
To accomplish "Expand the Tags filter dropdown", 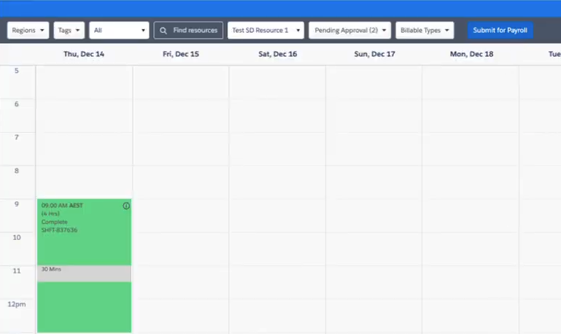I will [69, 31].
